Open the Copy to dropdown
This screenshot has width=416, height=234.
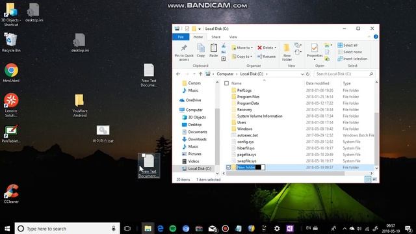242,57
